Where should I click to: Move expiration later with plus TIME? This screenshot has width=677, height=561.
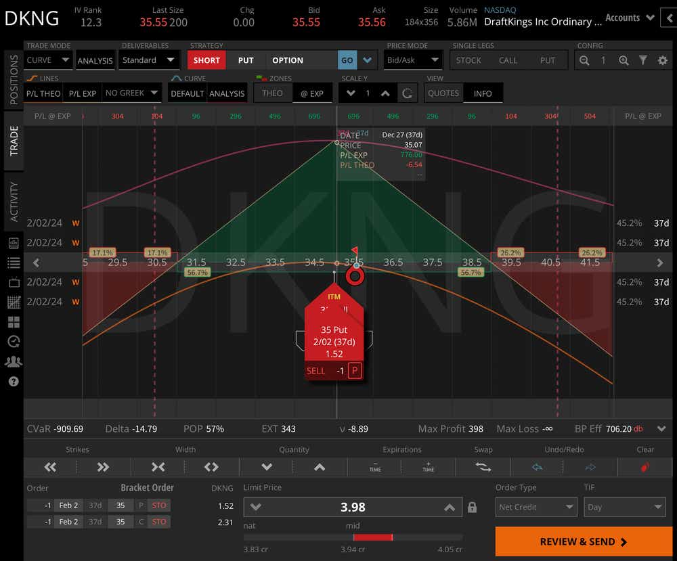[x=428, y=467]
